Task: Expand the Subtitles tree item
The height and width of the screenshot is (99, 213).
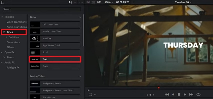Action: point(6,37)
